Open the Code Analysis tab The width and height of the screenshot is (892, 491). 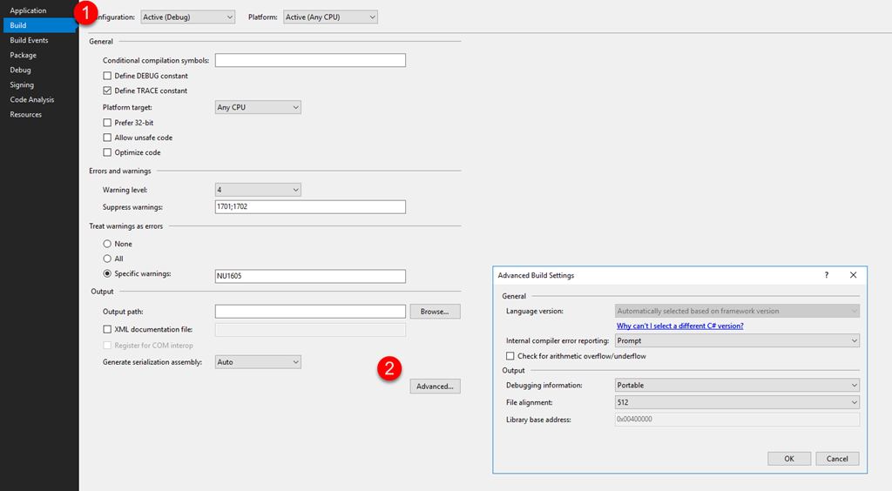31,99
